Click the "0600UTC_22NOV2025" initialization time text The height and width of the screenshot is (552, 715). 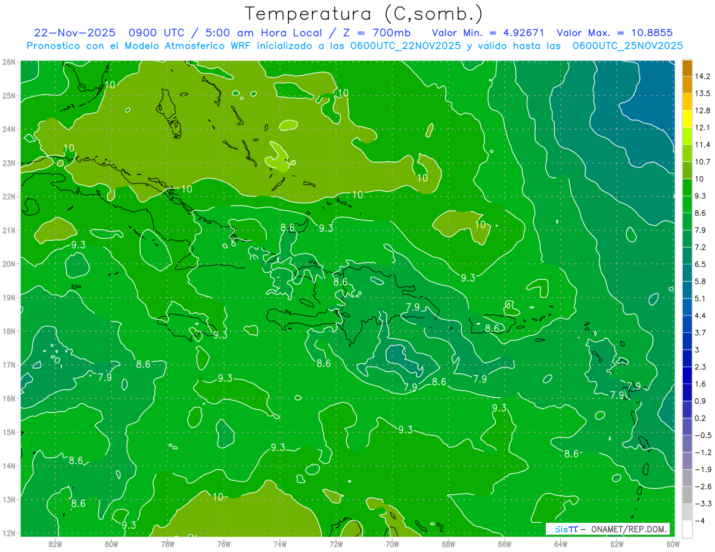point(405,46)
